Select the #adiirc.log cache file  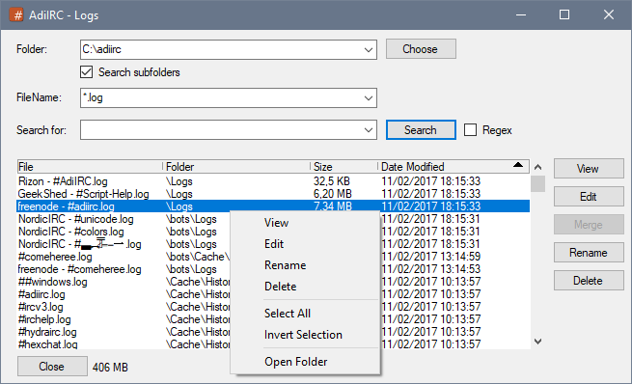(41, 294)
